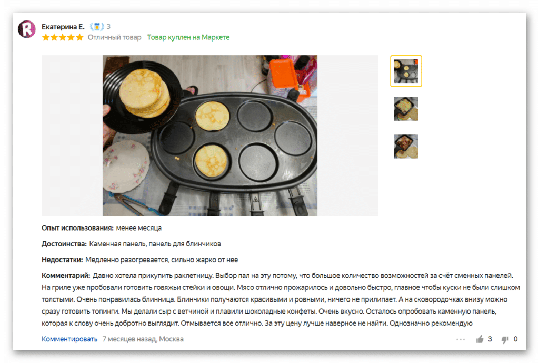Open reviewer profile Екатерина Е.
The image size is (539, 363).
[63, 27]
